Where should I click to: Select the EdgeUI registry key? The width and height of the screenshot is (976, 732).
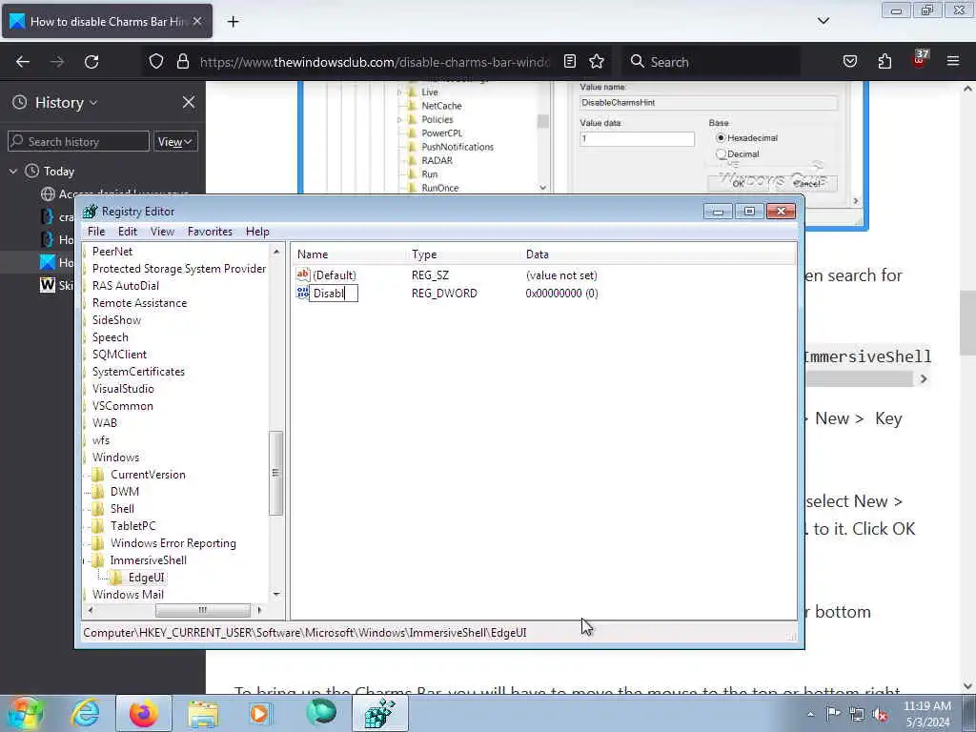pyautogui.click(x=146, y=578)
